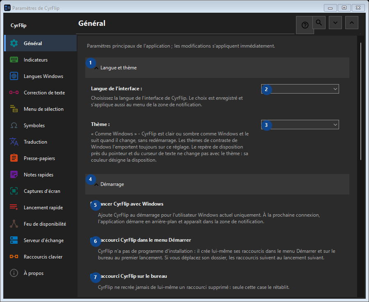Click the Traduction translate icon
This screenshot has height=302, width=369.
14,142
